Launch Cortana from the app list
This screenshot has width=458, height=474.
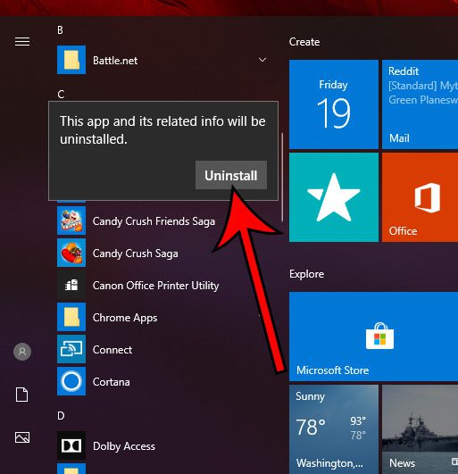click(x=71, y=381)
